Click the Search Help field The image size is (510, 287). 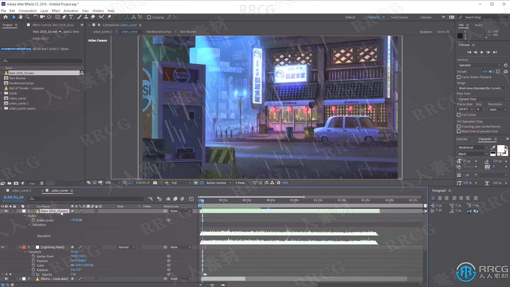click(483, 17)
